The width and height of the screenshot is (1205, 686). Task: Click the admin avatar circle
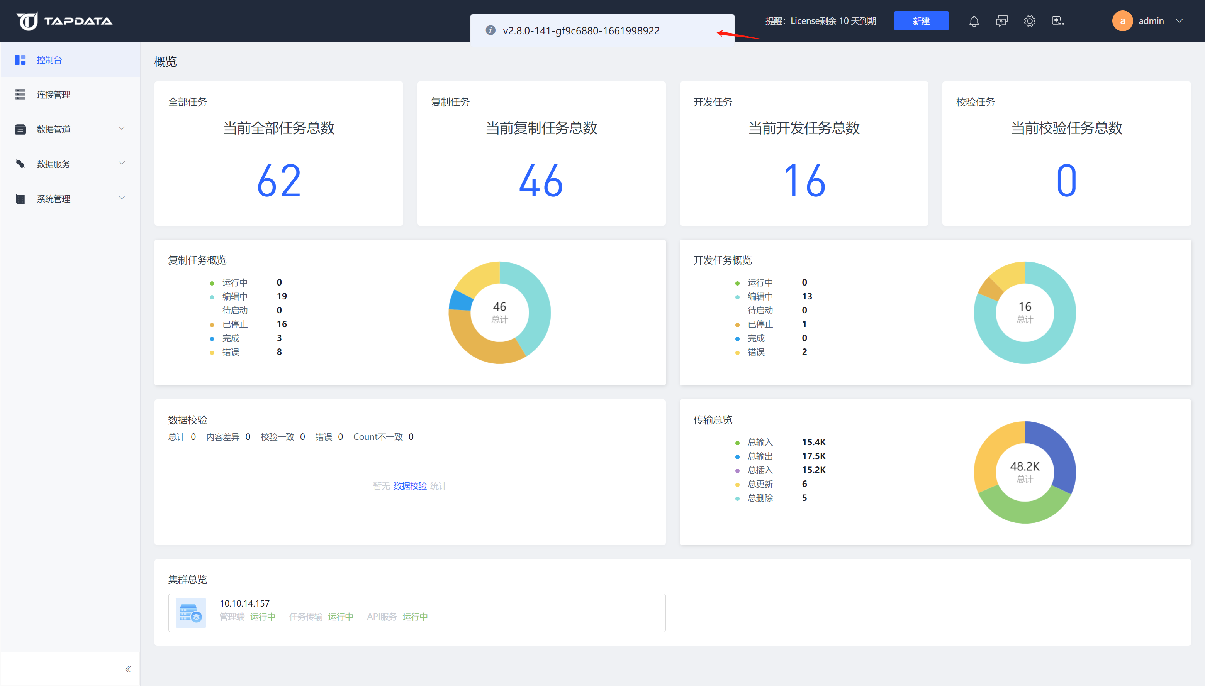pos(1122,21)
